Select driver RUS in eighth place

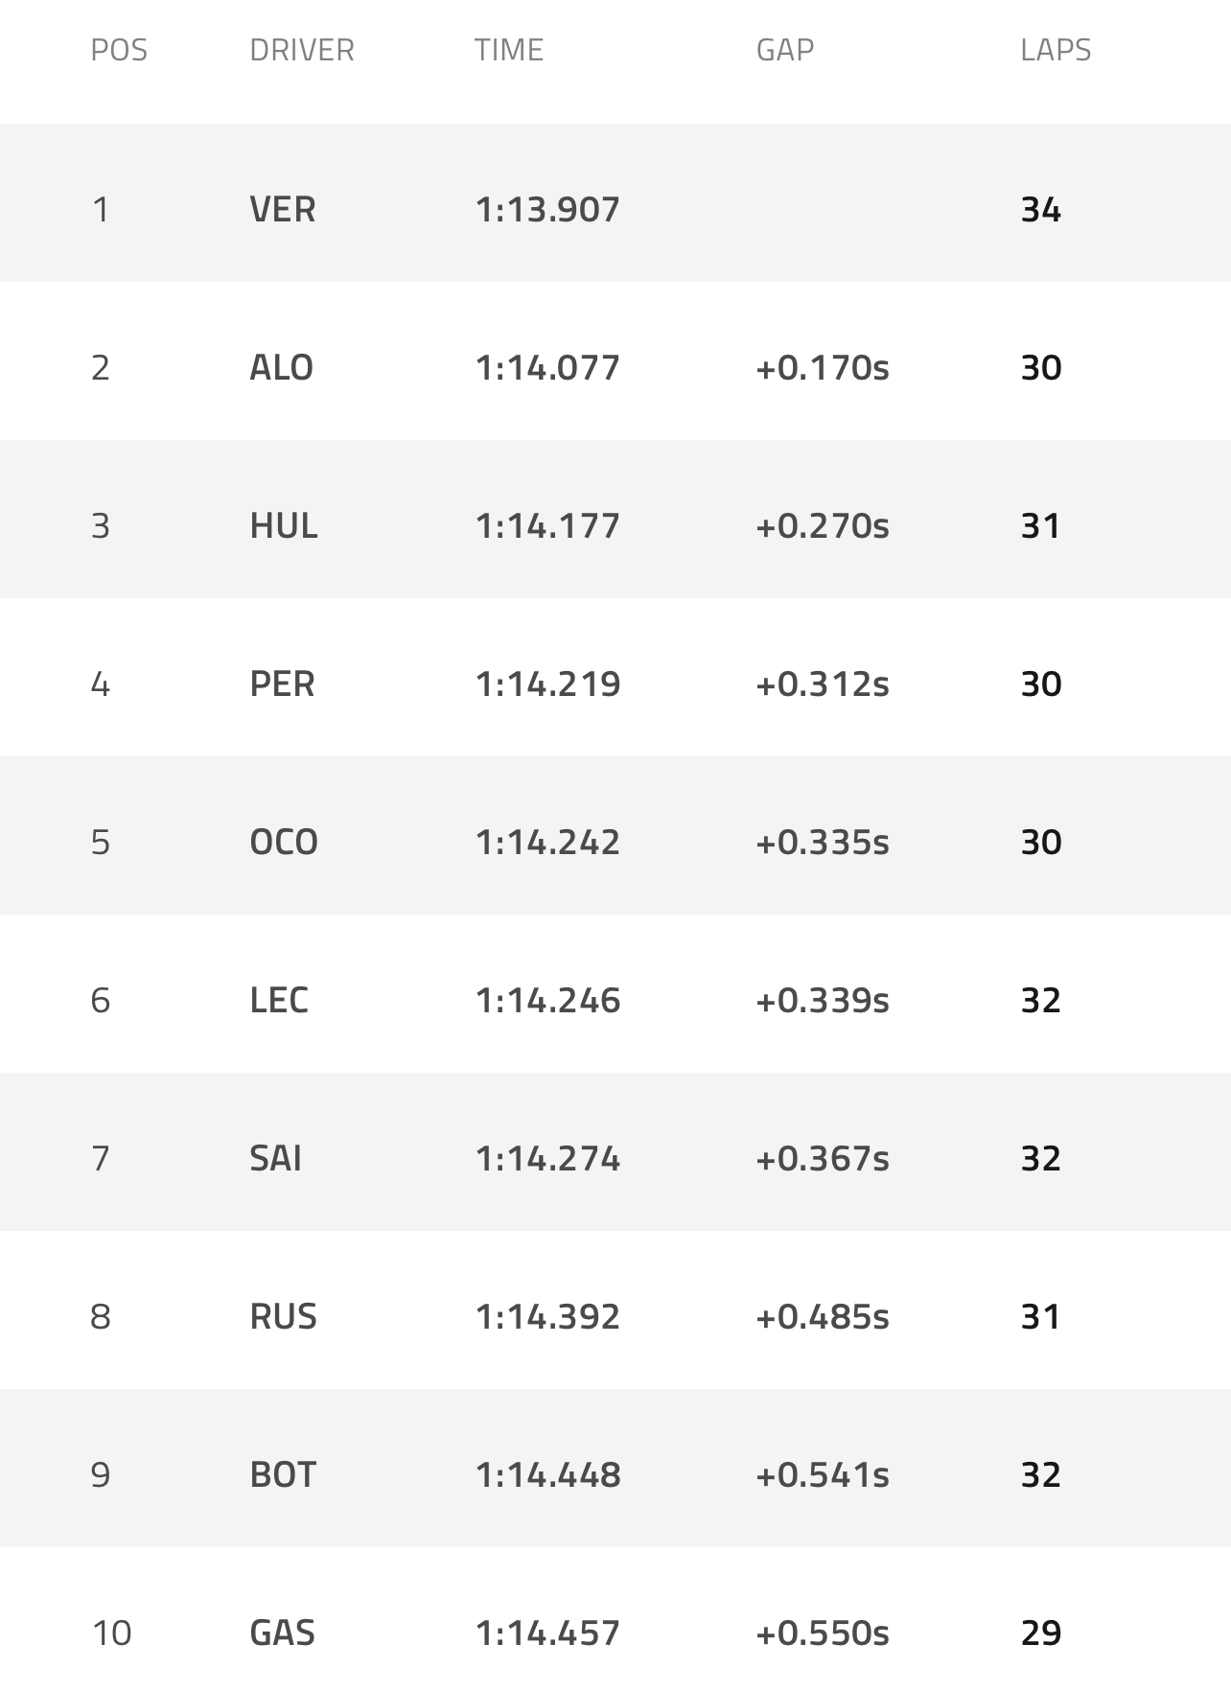tap(283, 1316)
